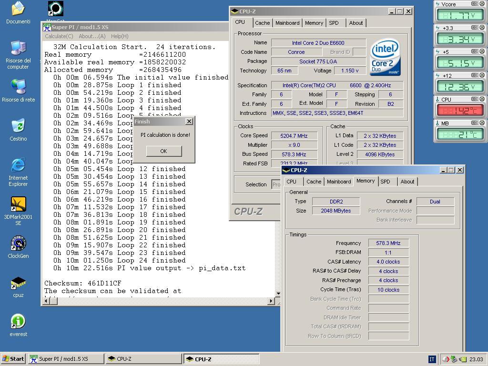Open settings icon on the Vcore monitor widget
Screen dimensions: 488x366
(475, 4)
